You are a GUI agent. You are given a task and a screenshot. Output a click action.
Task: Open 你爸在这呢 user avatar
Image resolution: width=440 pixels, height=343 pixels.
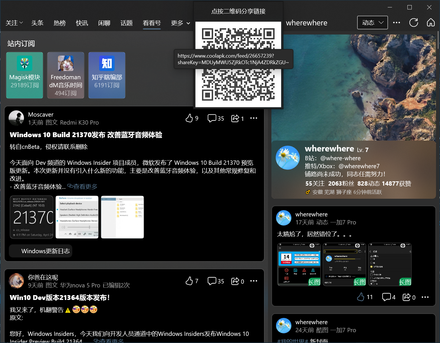tap(16, 281)
